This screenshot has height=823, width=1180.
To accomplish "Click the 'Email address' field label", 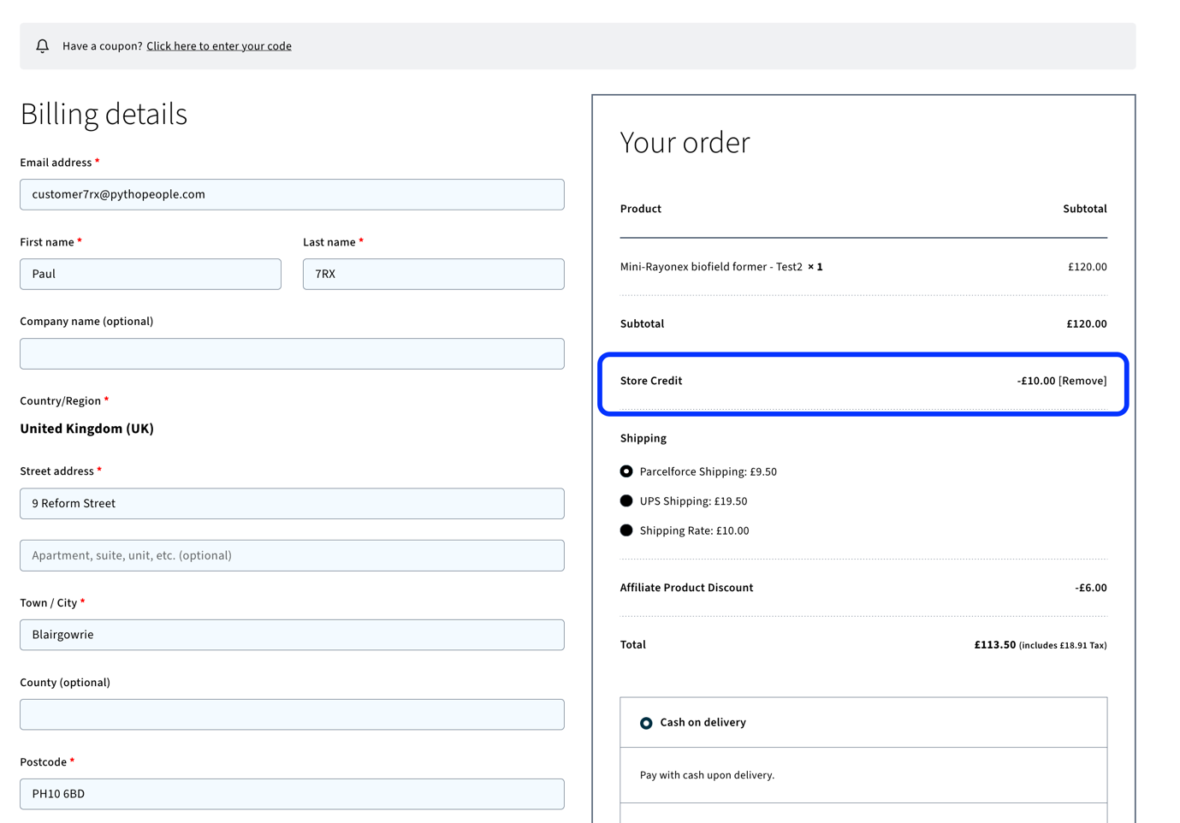I will 56,163.
